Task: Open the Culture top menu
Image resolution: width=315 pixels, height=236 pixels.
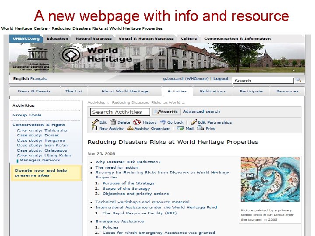Action: [189, 38]
